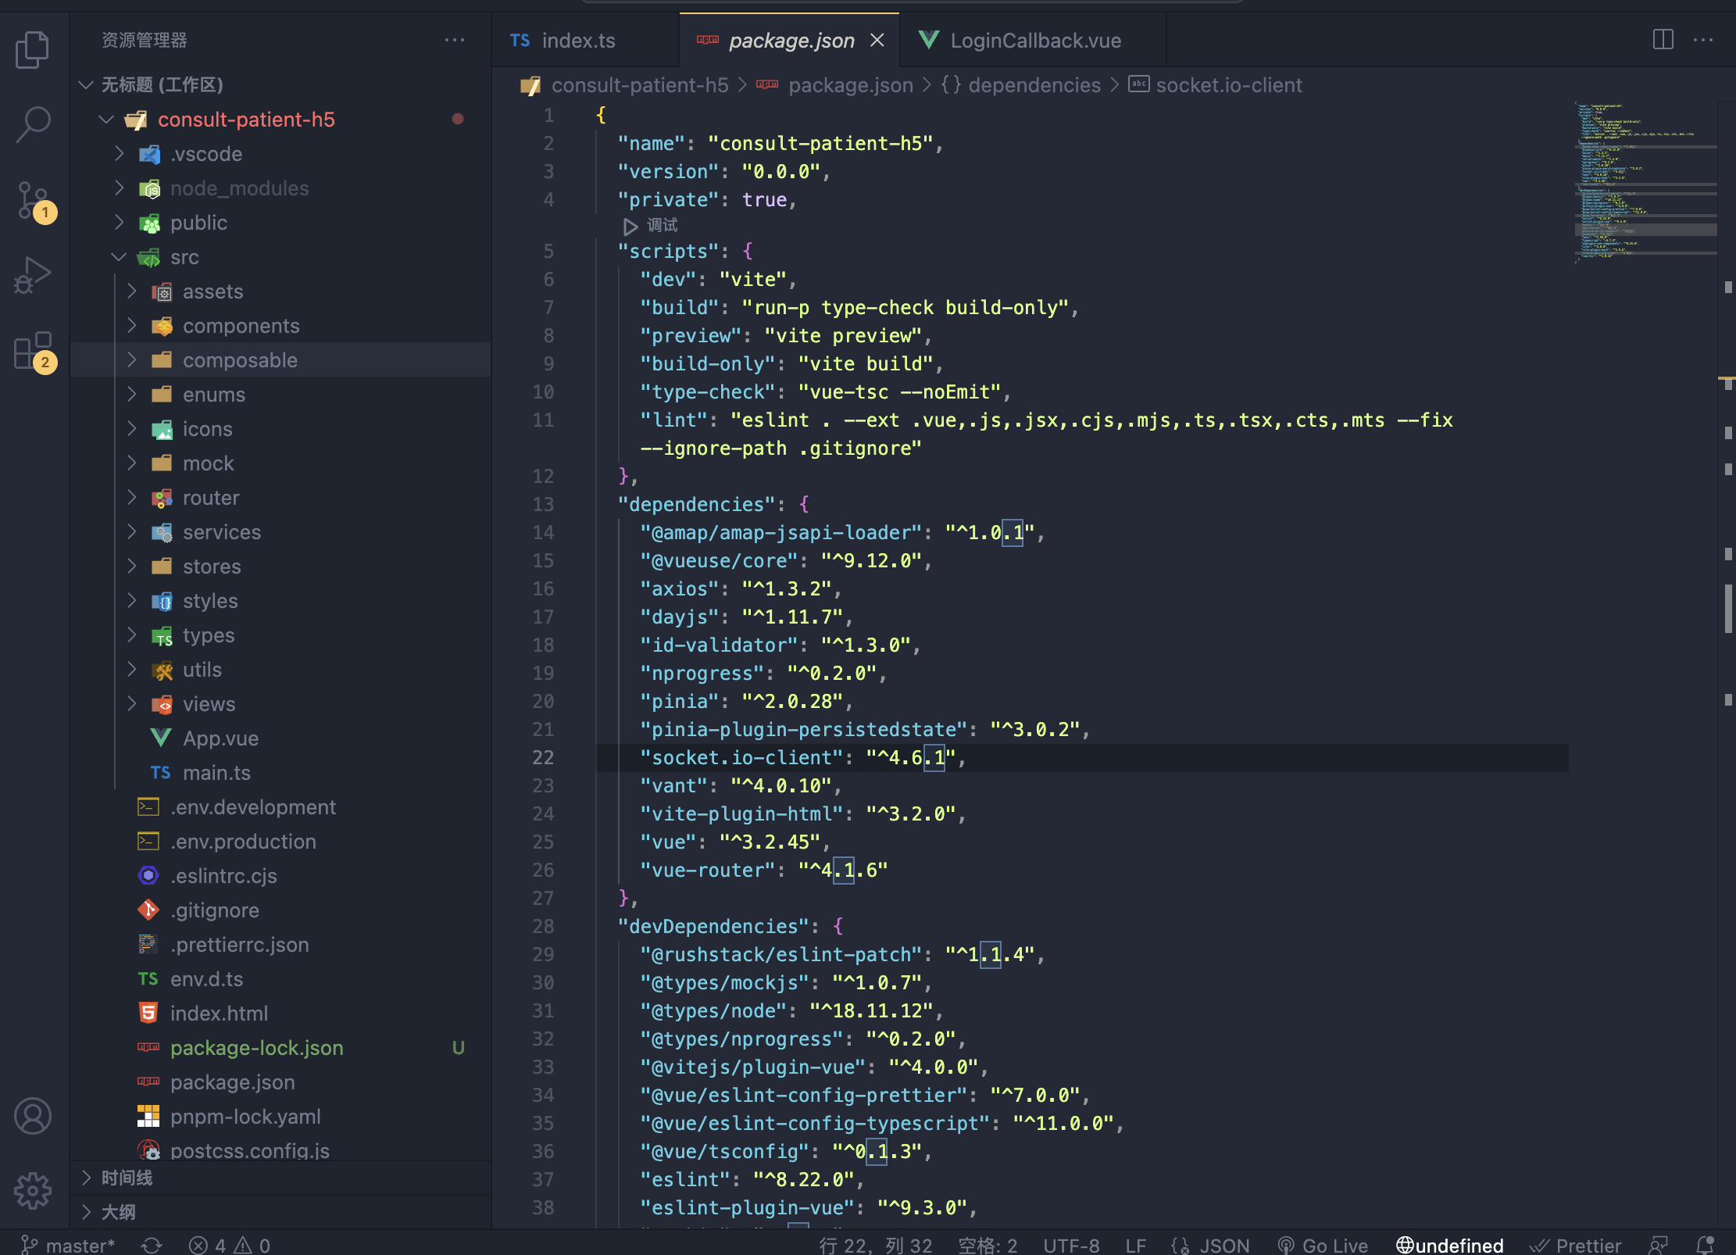Click split editor right icon
The image size is (1736, 1255).
click(x=1663, y=40)
